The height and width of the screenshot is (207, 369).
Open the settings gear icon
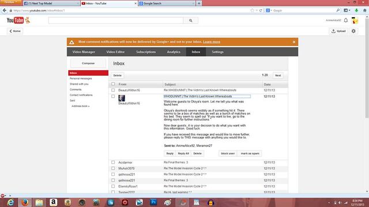coord(353,31)
